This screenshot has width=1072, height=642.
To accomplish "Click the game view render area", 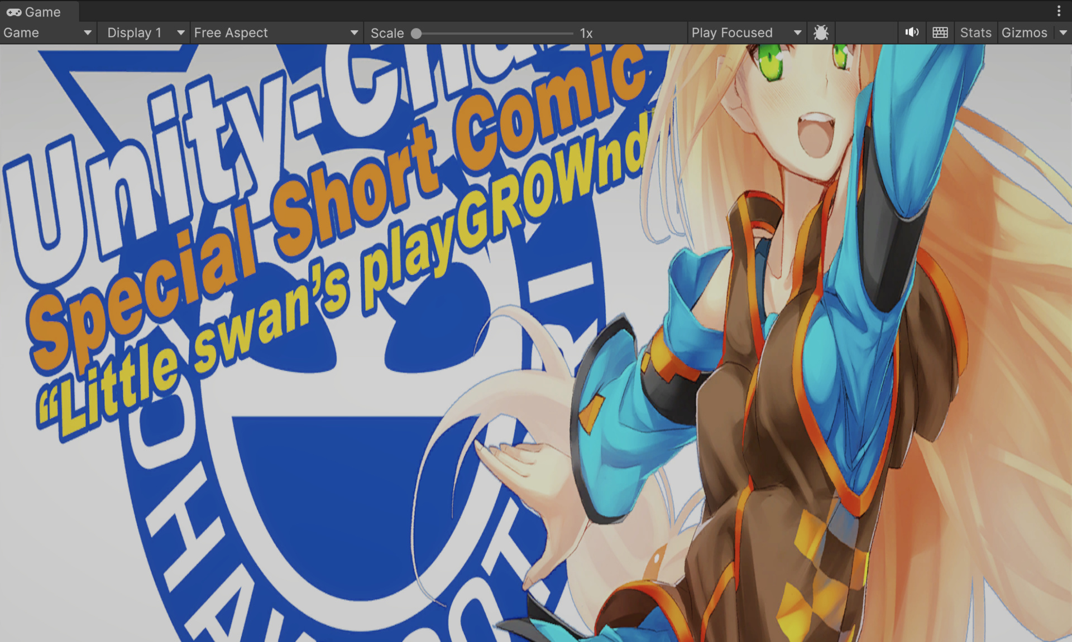I will 536,343.
